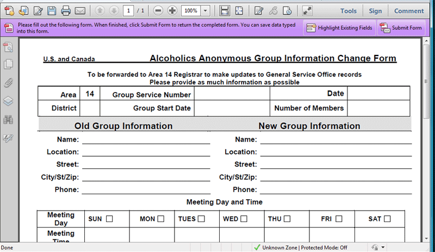This screenshot has width=435, height=252.
Task: Click the add sticky note icon
Action: pos(259,11)
